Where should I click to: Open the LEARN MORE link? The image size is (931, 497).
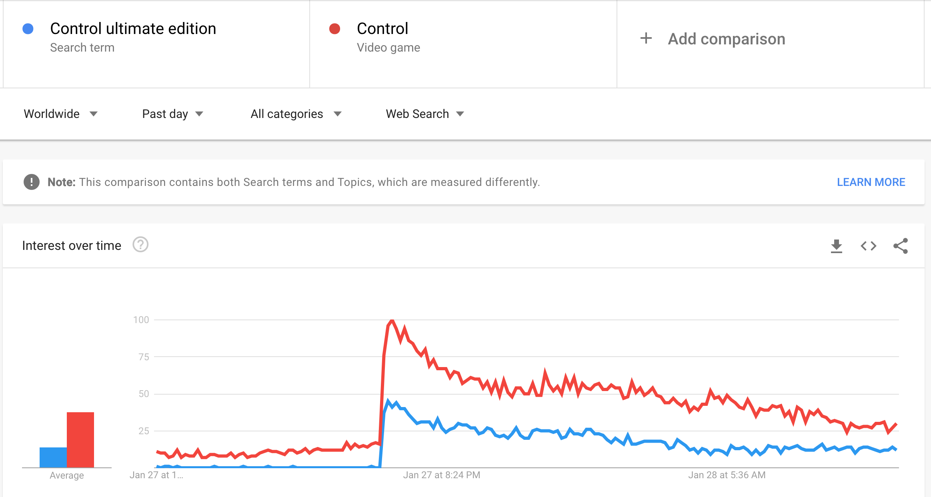[871, 182]
